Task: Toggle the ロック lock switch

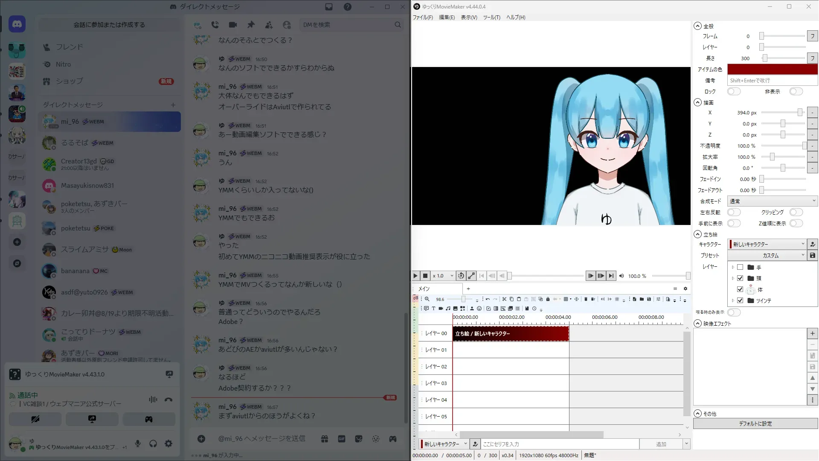Action: [x=734, y=91]
